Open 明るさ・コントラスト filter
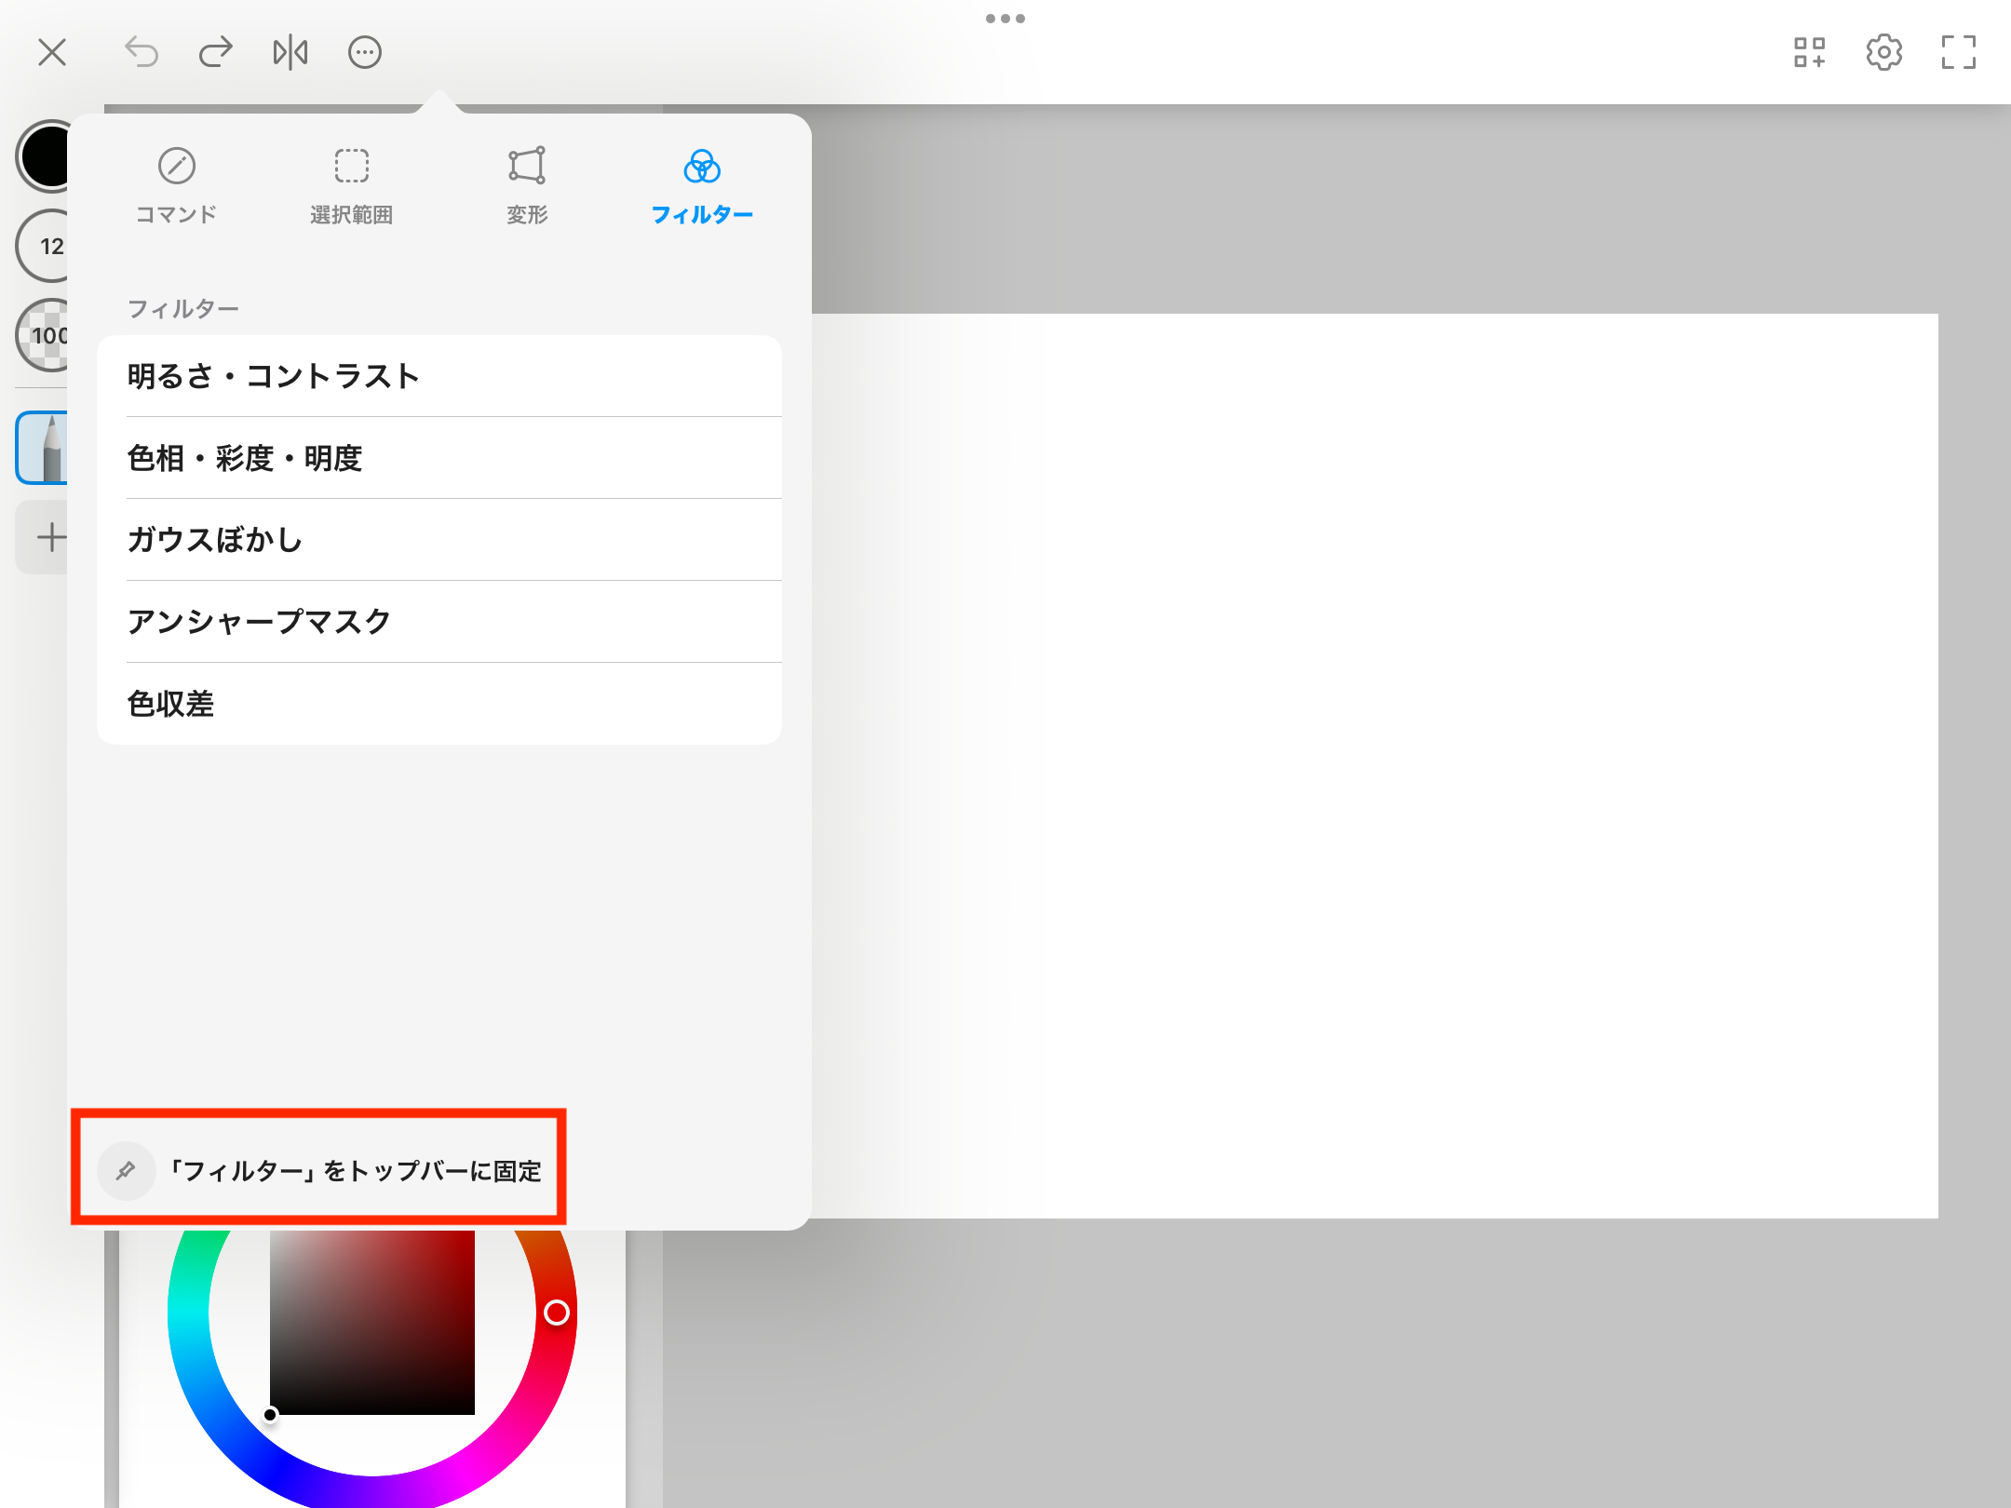Image resolution: width=2011 pixels, height=1508 pixels. (x=439, y=376)
